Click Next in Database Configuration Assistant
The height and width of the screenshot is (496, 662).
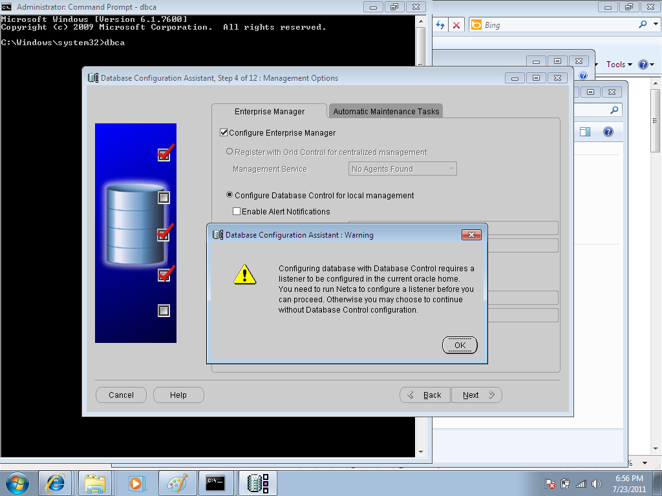(x=476, y=395)
